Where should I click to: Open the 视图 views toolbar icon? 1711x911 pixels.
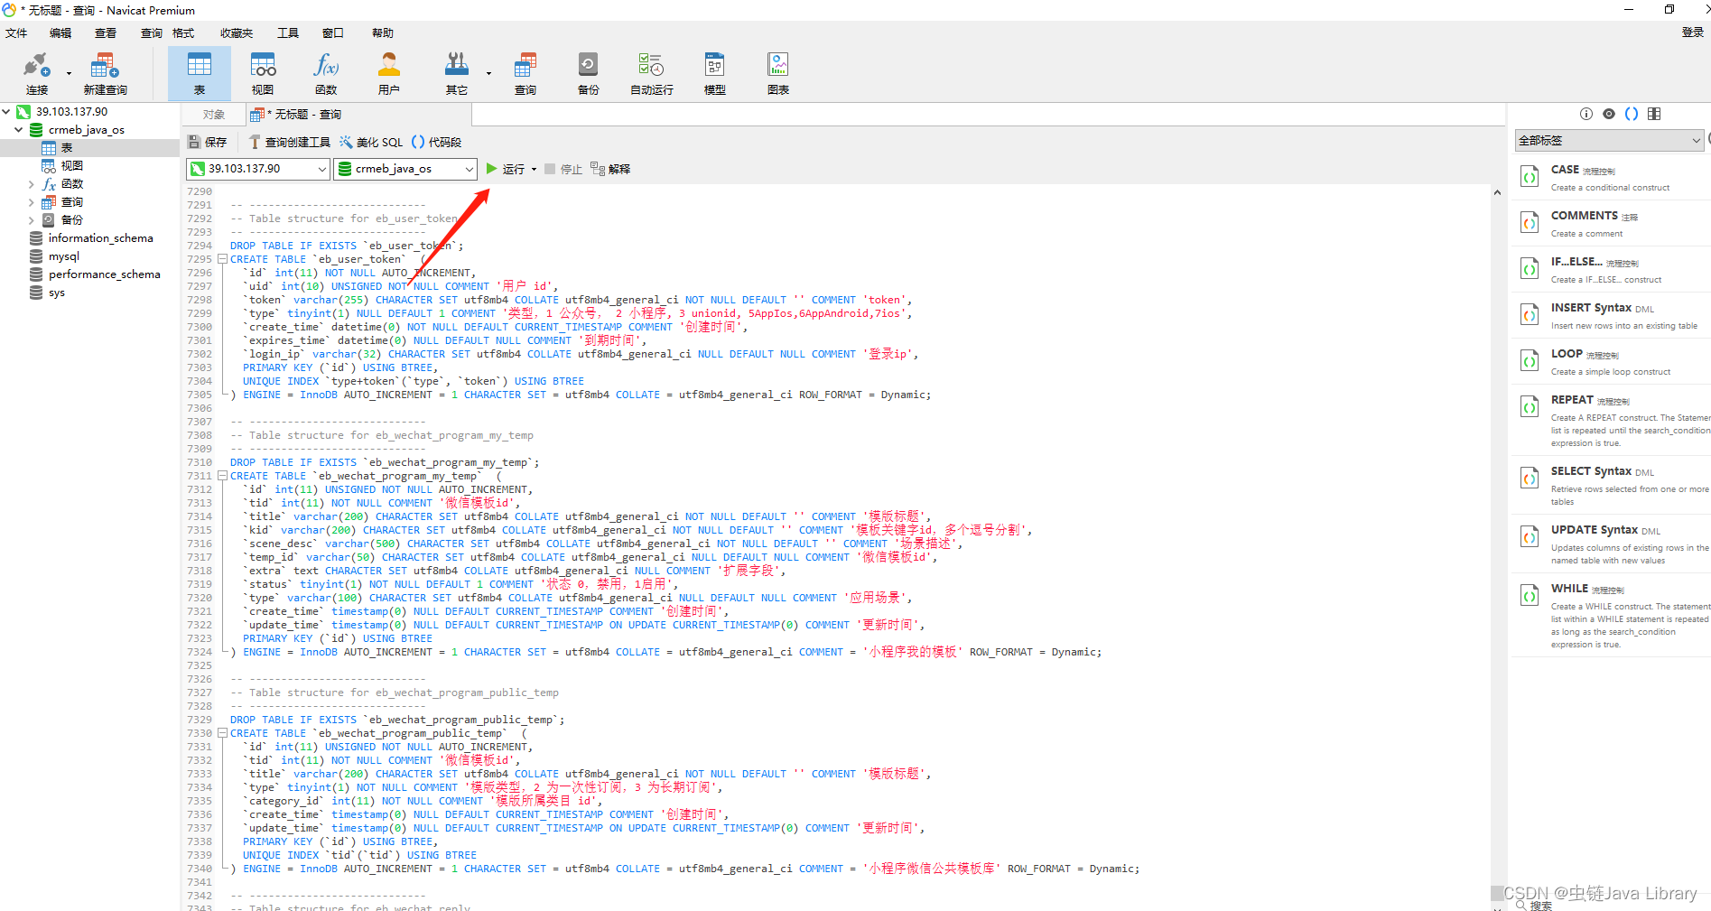263,73
